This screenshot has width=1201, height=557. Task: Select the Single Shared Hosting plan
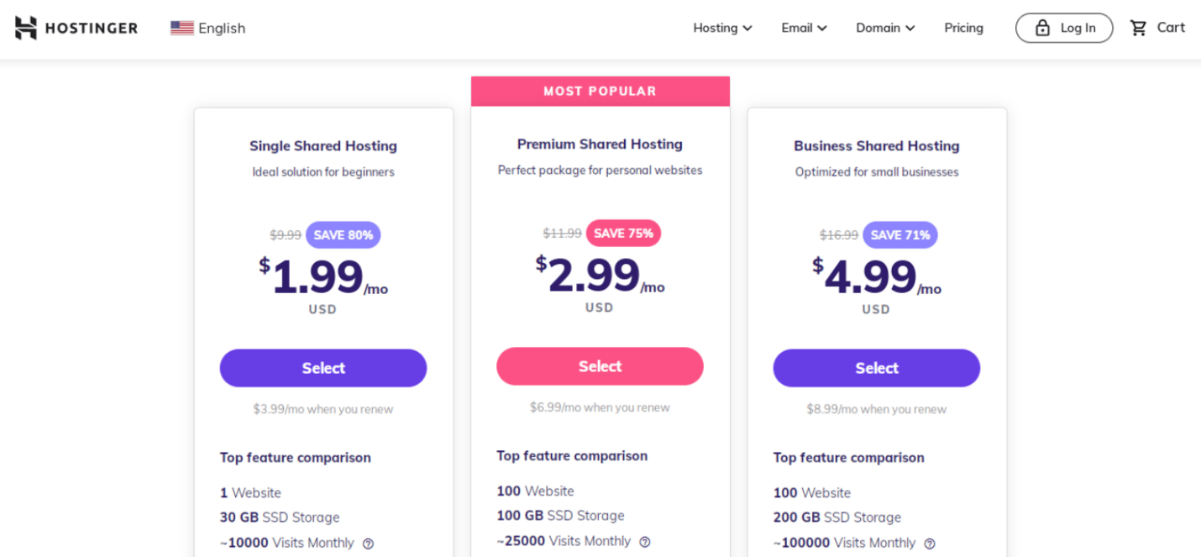coord(323,368)
